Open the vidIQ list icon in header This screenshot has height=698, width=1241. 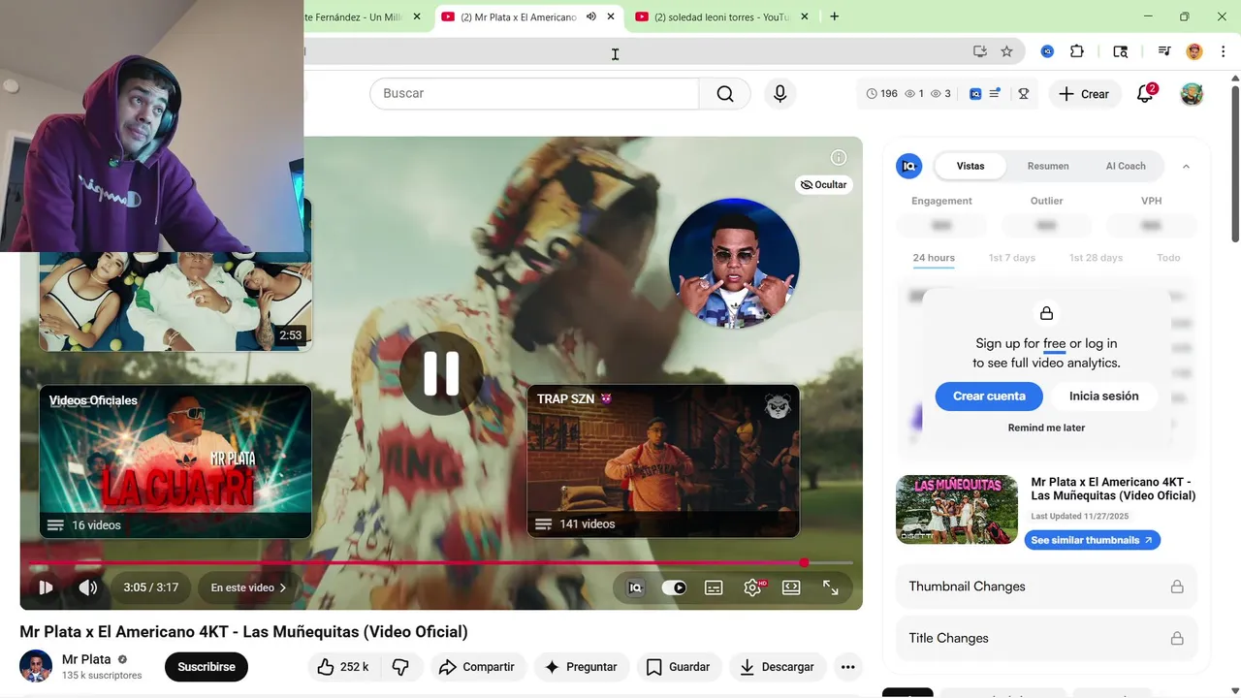pos(995,94)
